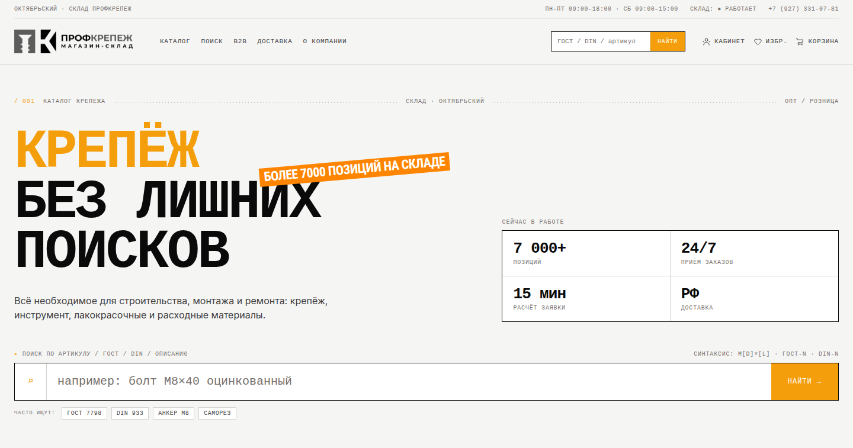Viewport: 853px width, 448px height.
Task: Click the РФ доставка stat cell
Action: point(754,299)
